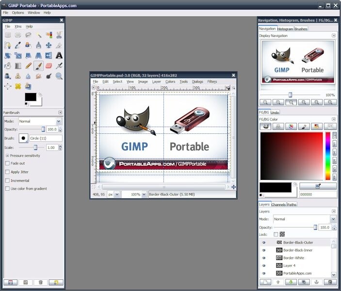Image resolution: width=341 pixels, height=291 pixels.
Task: Select the Align tool
Action: coord(8,86)
